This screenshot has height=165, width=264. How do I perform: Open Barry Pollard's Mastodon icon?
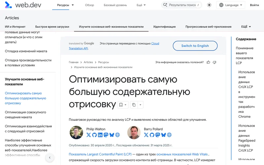pyautogui.click(x=158, y=135)
